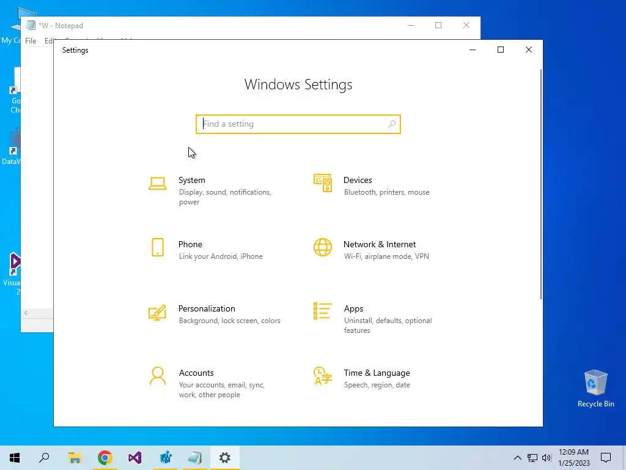The height and width of the screenshot is (470, 626).
Task: Click 'Uninstall, defaults, optional features' text
Action: point(388,326)
